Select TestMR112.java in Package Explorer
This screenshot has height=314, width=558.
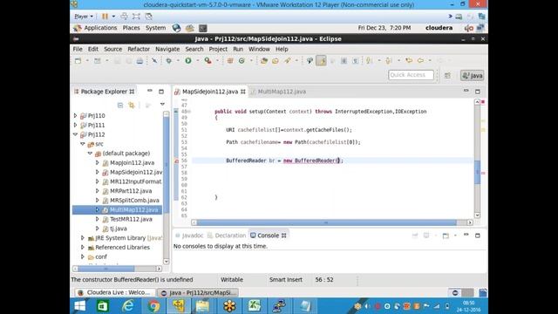click(131, 219)
